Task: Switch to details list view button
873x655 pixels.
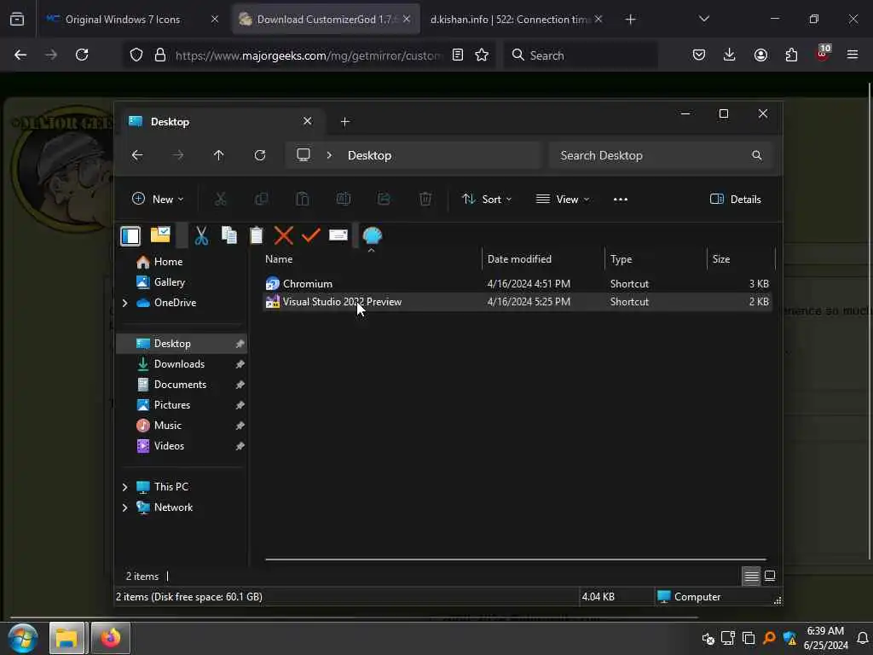Action: (x=751, y=576)
